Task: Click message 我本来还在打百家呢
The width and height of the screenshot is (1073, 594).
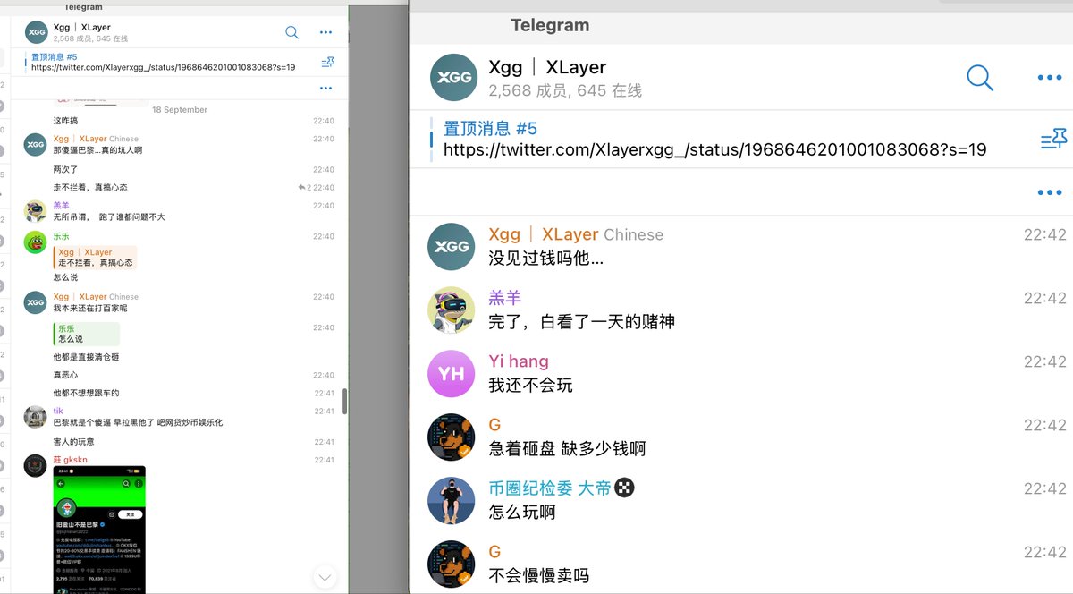Action: 89,309
